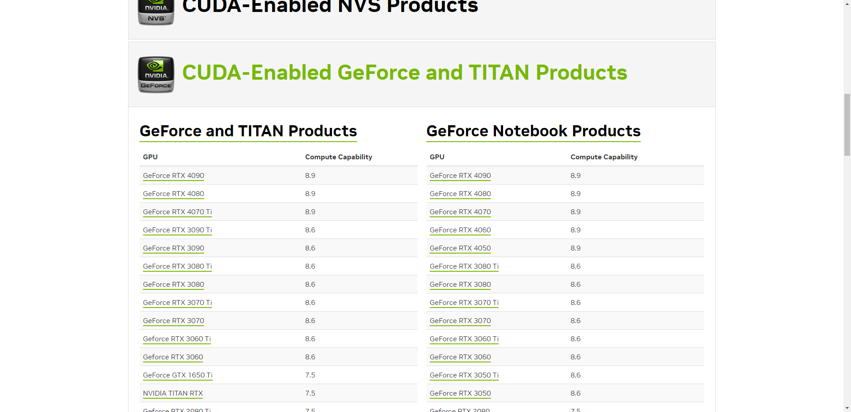Image resolution: width=851 pixels, height=412 pixels.
Task: Click the 7.5 value in the NVIDIA TITAN RTX row
Action: pyautogui.click(x=310, y=393)
